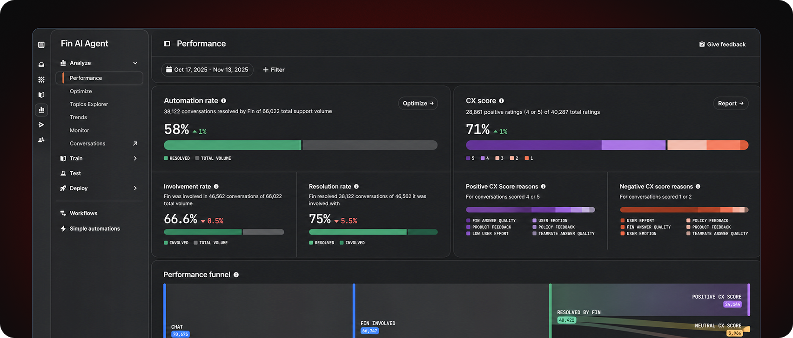Click the POSITIVE CX SCORE 24,144 node

(x=717, y=300)
